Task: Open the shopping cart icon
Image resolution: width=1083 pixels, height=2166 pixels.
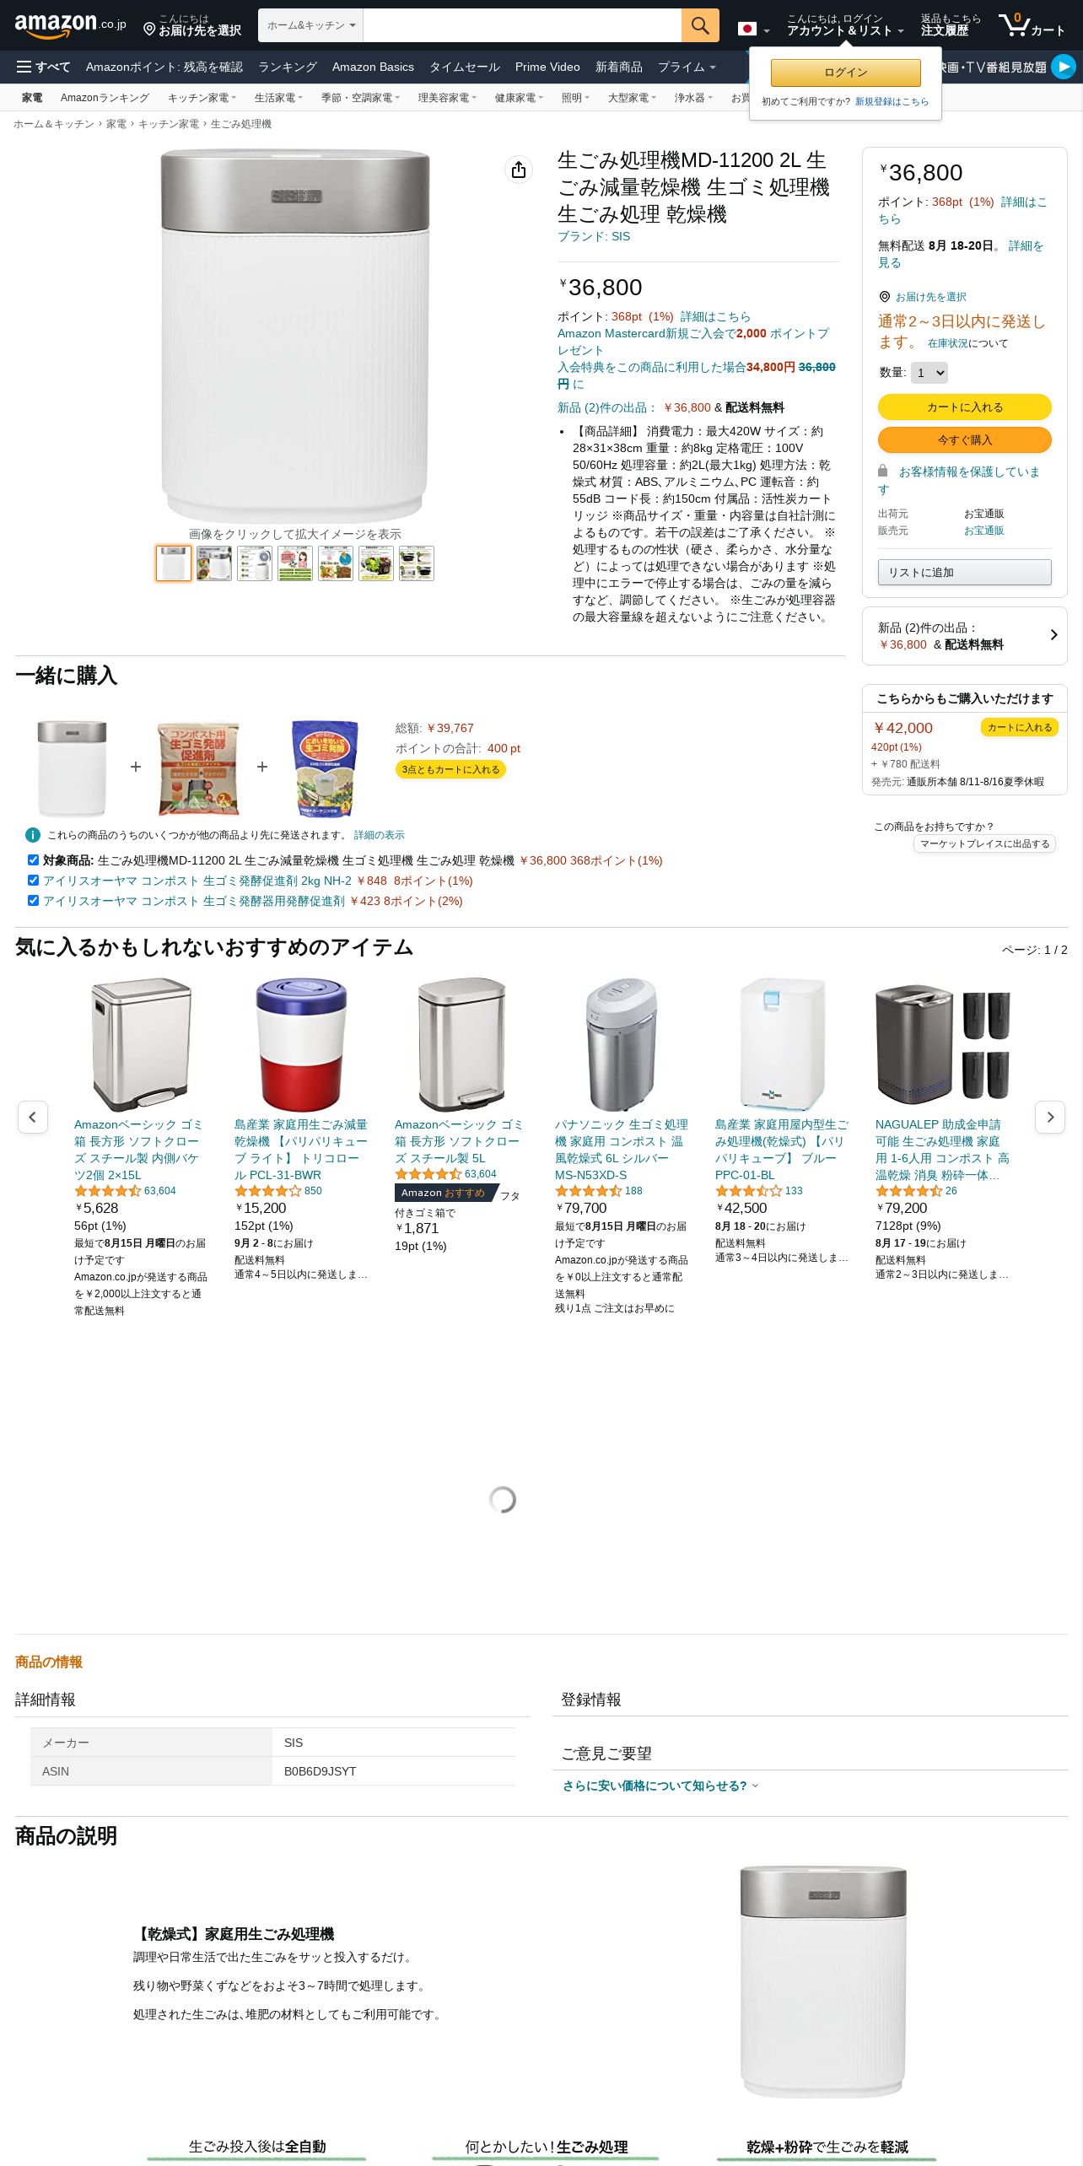Action: 1031,25
